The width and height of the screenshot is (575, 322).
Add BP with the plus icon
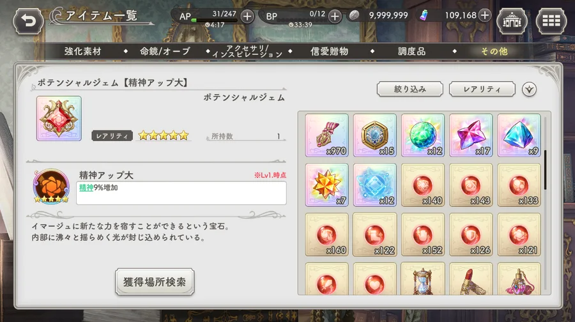[334, 16]
